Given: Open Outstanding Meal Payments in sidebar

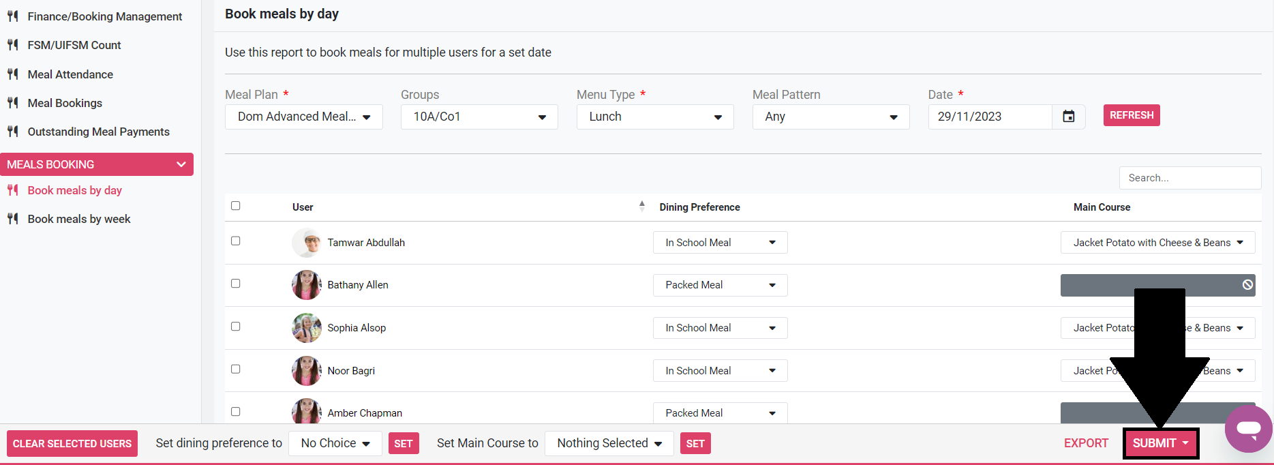Looking at the screenshot, I should (98, 132).
